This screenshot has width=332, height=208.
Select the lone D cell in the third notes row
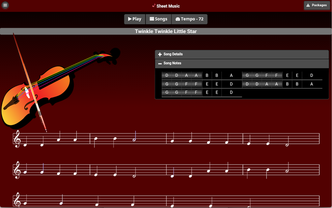pos(231,92)
